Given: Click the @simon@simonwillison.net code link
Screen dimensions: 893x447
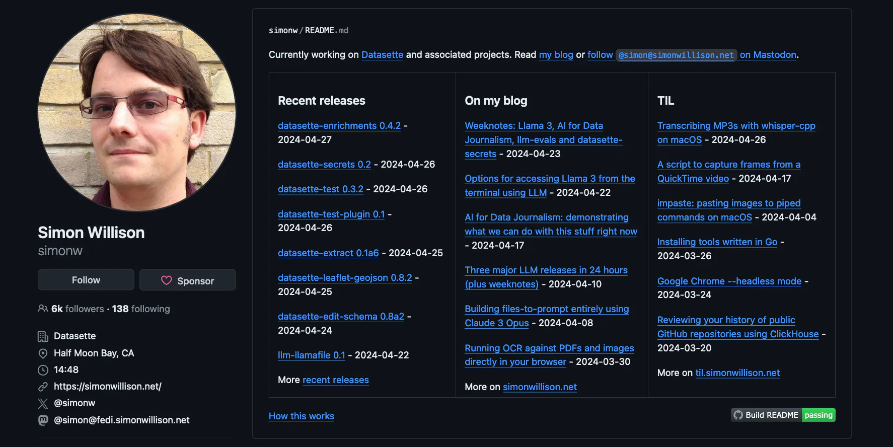Looking at the screenshot, I should click(x=676, y=55).
